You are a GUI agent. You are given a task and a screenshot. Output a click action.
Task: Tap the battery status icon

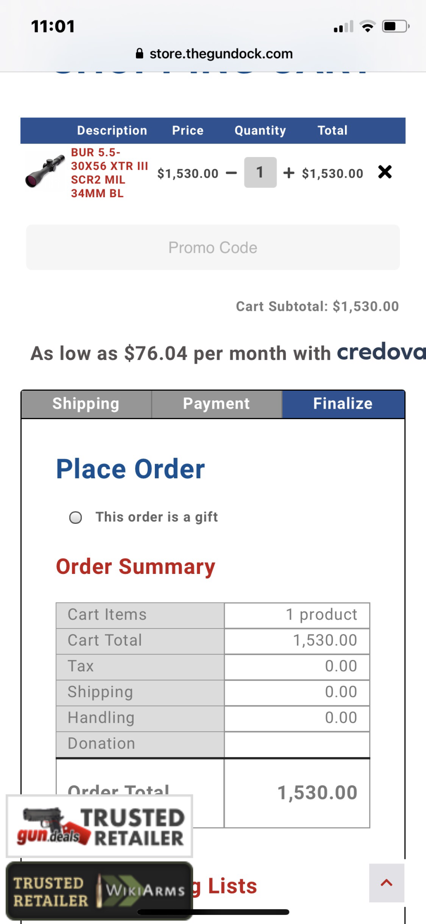[x=395, y=27]
